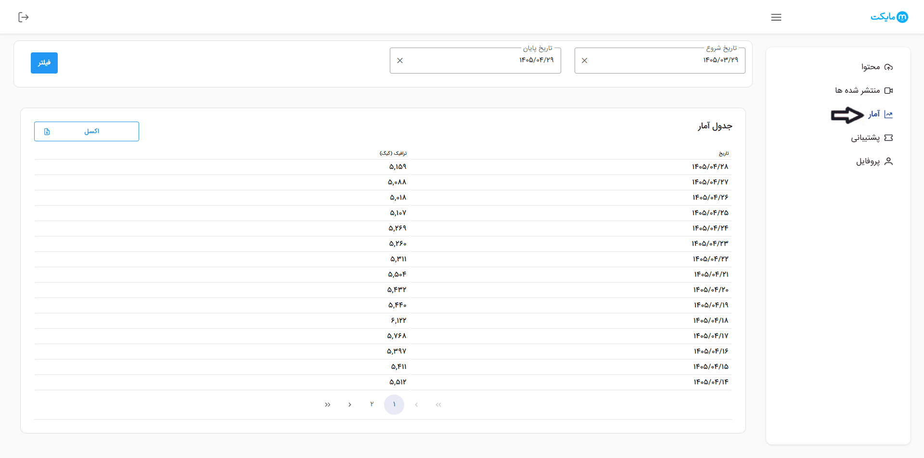Click the فیلتر button
Image resolution: width=924 pixels, height=458 pixels.
pos(44,63)
